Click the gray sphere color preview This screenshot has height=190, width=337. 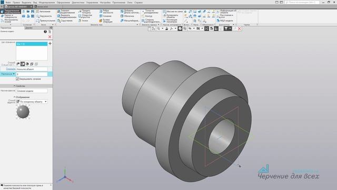23,111
